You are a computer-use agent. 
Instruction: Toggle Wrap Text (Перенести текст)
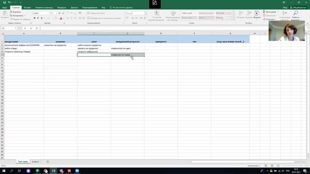click(x=96, y=13)
